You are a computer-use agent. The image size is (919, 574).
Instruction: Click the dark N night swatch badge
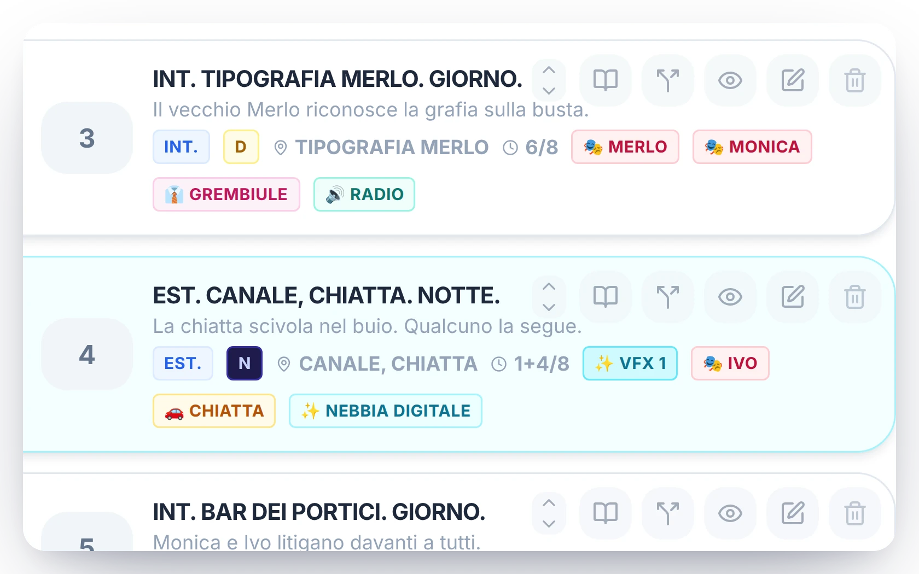tap(245, 363)
